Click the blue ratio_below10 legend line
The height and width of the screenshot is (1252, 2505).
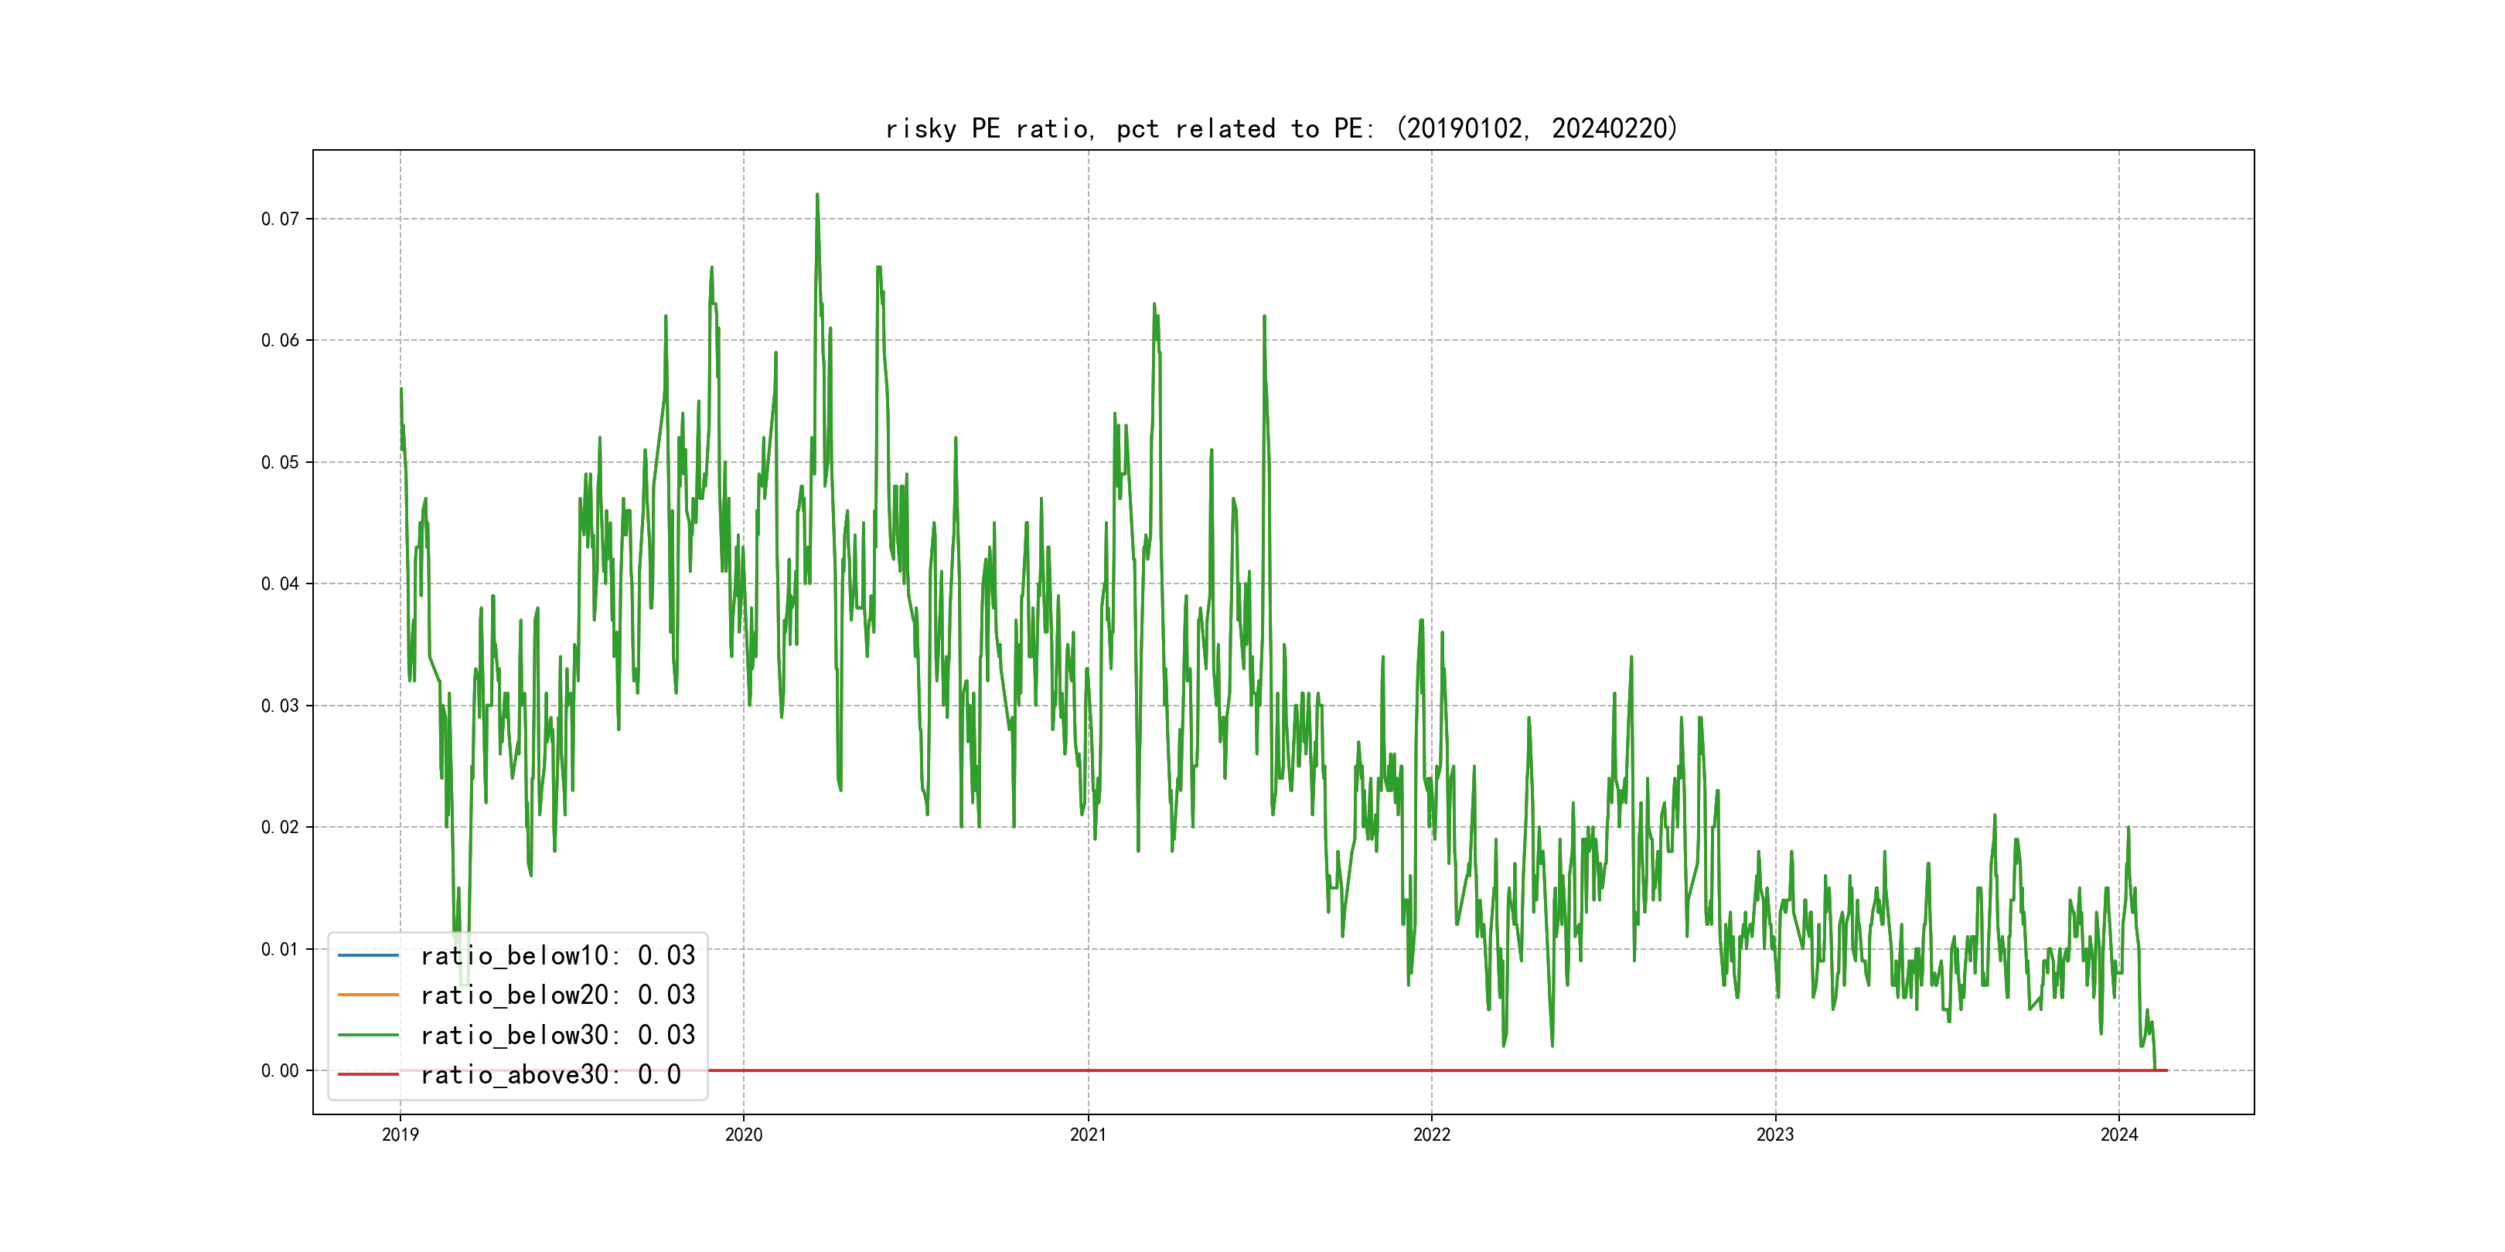click(x=367, y=955)
